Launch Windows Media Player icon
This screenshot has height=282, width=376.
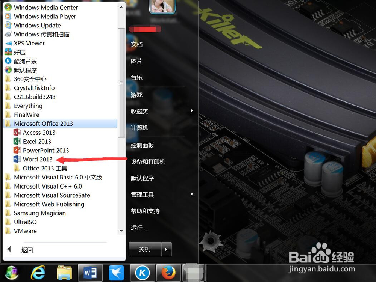pos(8,16)
